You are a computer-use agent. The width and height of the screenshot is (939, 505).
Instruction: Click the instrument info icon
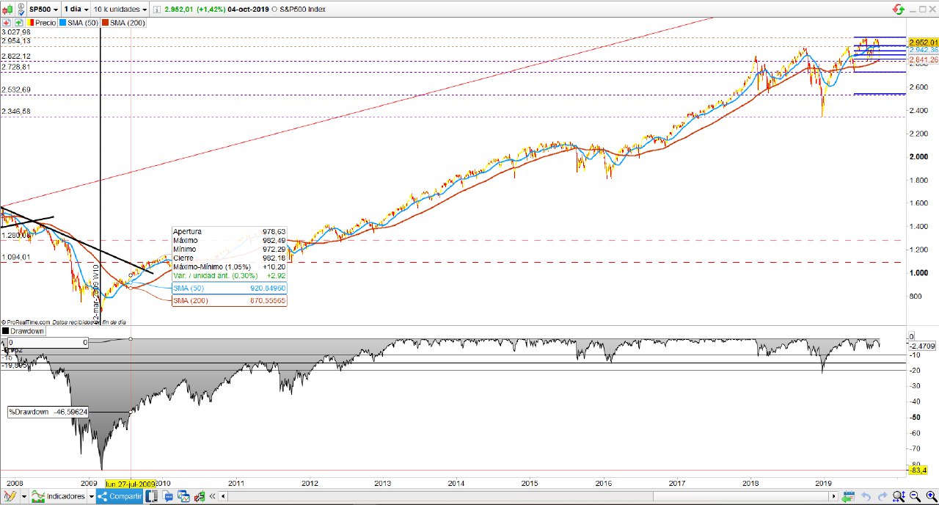(157, 10)
